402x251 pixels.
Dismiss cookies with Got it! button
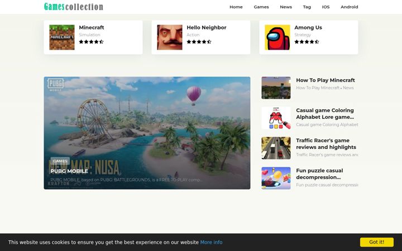377,242
